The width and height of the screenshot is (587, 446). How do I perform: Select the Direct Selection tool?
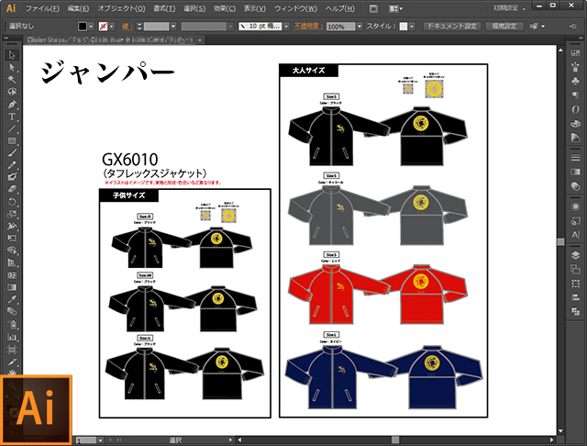pos(12,67)
